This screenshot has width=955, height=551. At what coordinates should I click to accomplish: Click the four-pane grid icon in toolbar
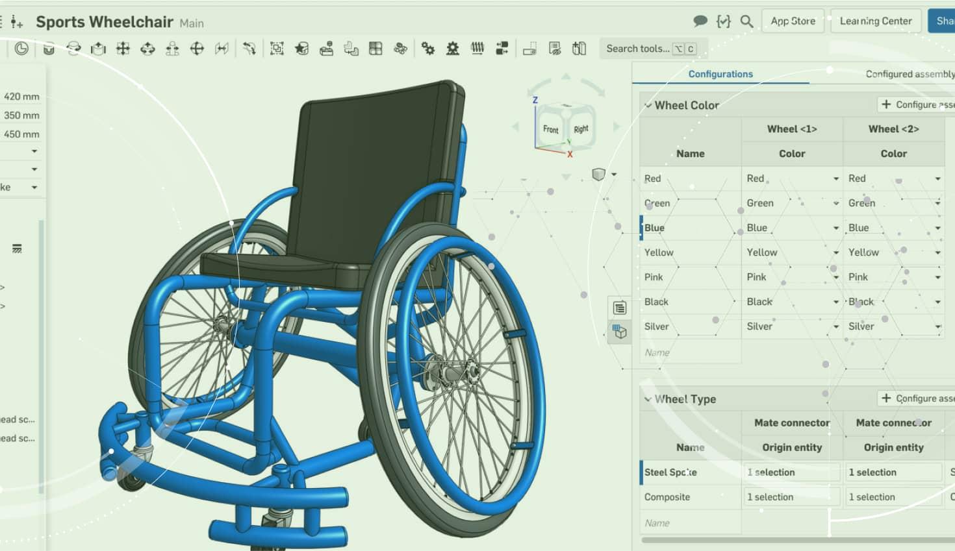(376, 49)
